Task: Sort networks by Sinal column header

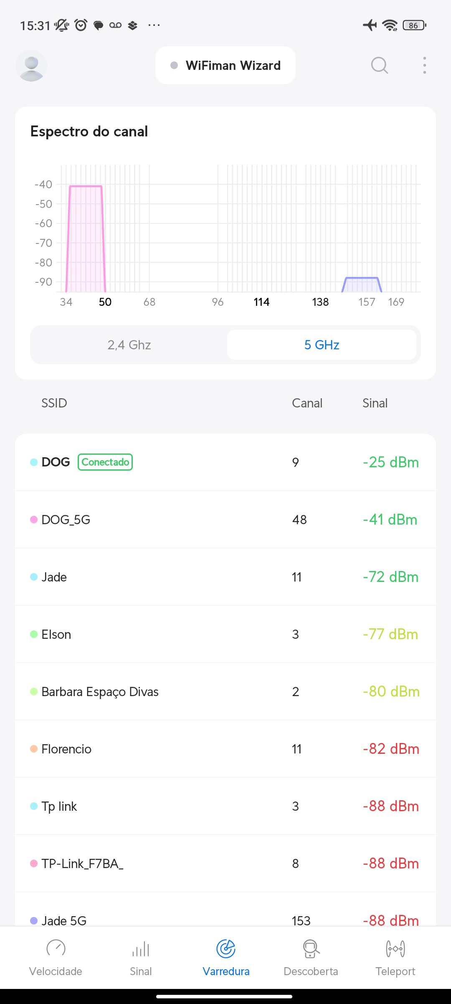Action: [x=375, y=403]
